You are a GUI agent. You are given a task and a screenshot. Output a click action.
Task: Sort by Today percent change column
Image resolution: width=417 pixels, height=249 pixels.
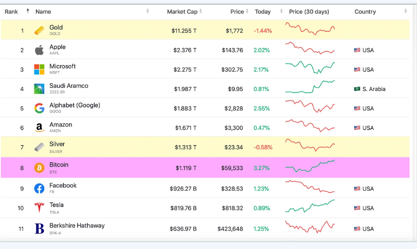(263, 12)
